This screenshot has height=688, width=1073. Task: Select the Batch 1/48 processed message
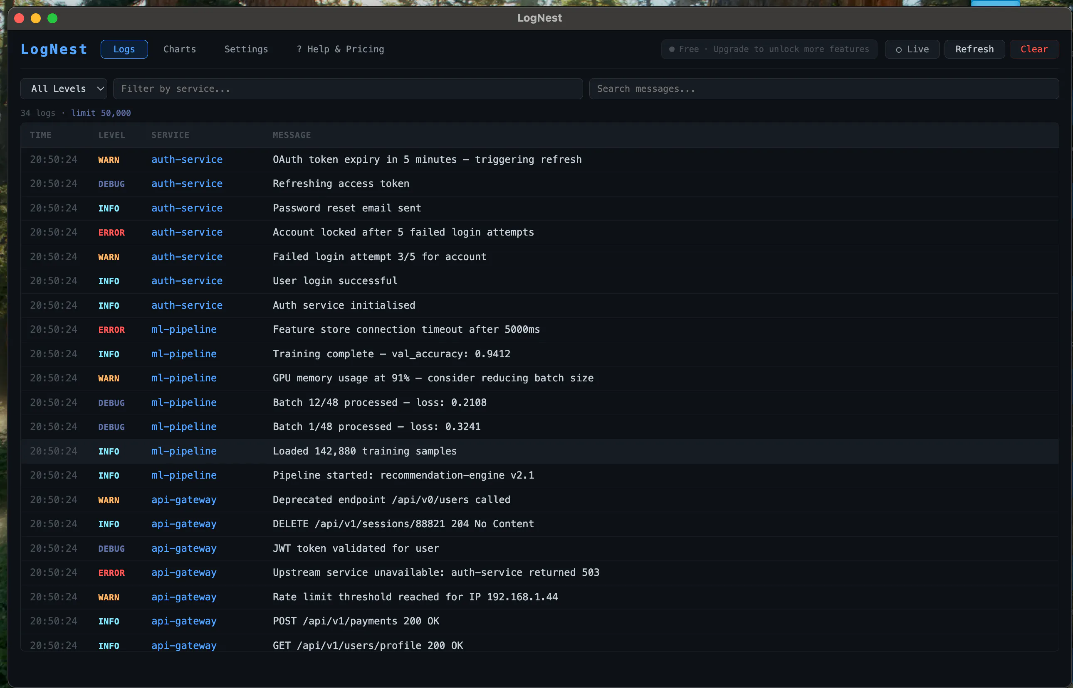pos(376,427)
